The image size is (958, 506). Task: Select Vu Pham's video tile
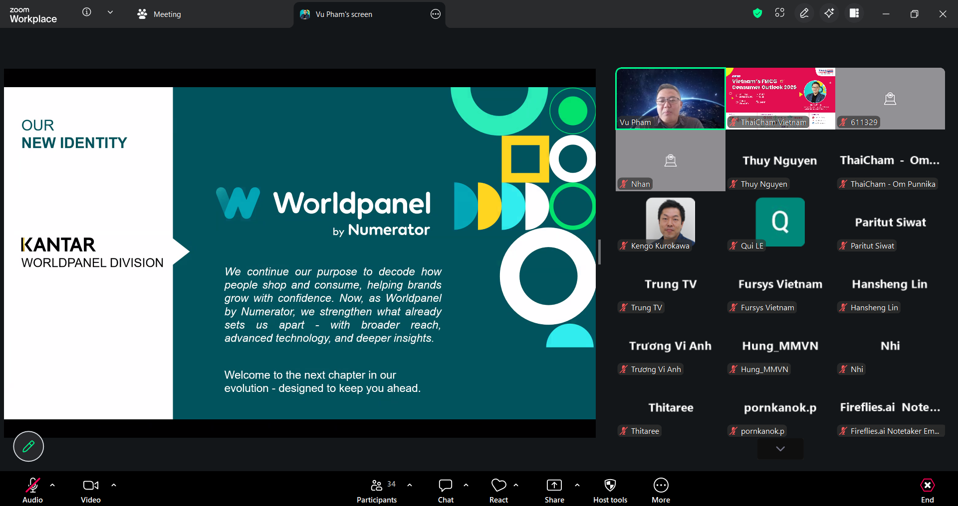pos(670,99)
